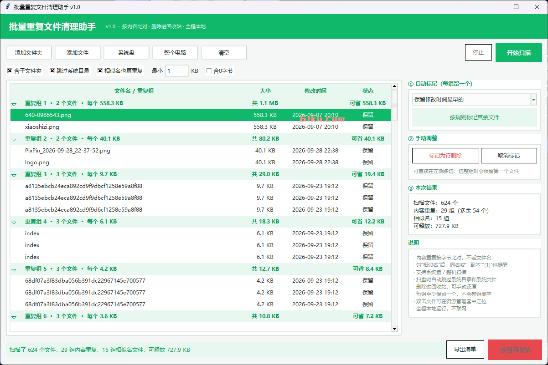Screen dimensions: 548x365
Task: Click 可省 8.4 KB text
Action: pyautogui.click(x=368, y=269)
